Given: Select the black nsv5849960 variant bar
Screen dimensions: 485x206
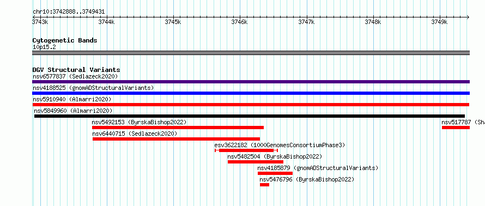Looking at the screenshot, I should tap(249, 116).
